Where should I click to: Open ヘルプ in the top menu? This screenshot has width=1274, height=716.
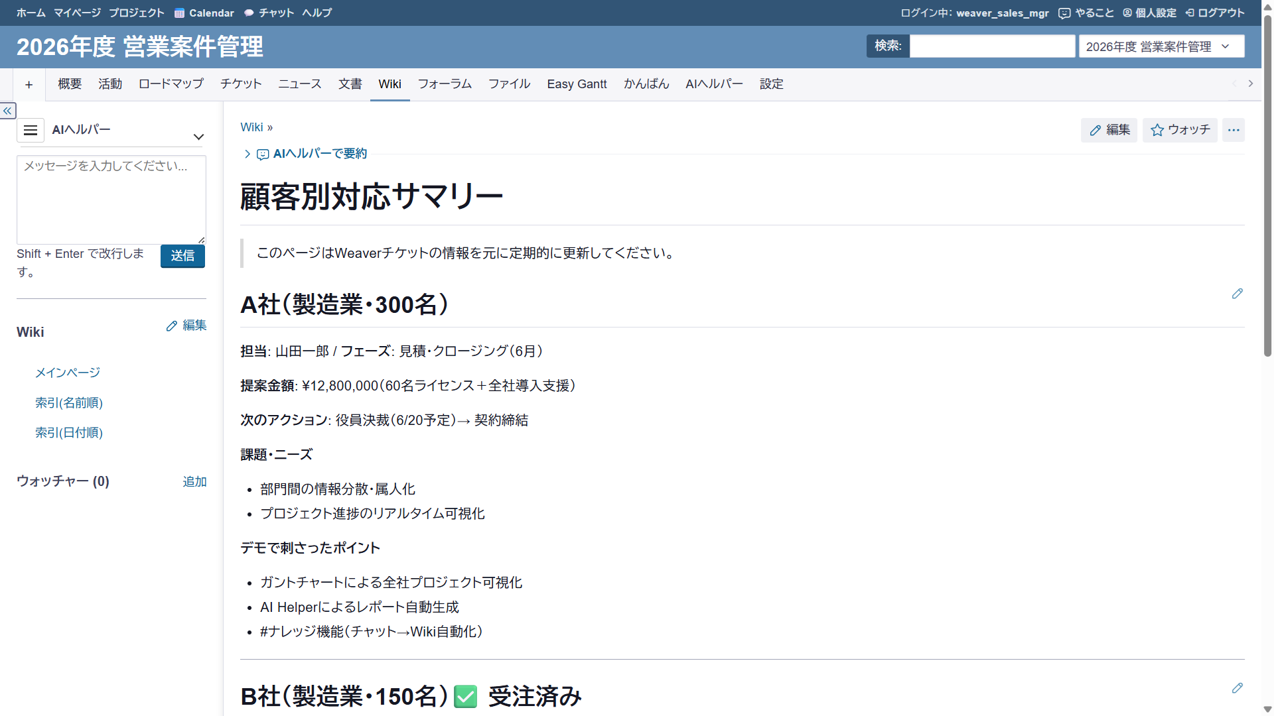click(x=317, y=13)
